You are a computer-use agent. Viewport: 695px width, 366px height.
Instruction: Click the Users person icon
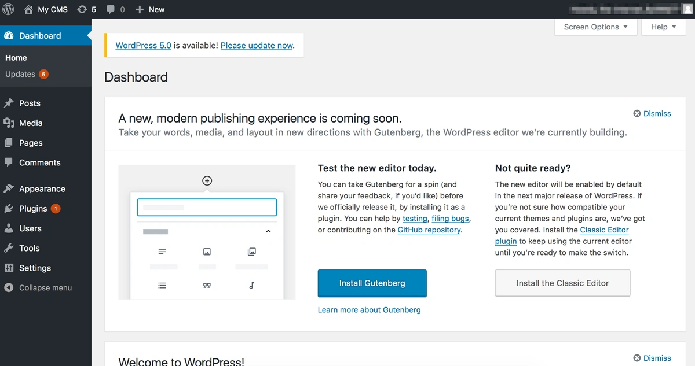pos(9,228)
